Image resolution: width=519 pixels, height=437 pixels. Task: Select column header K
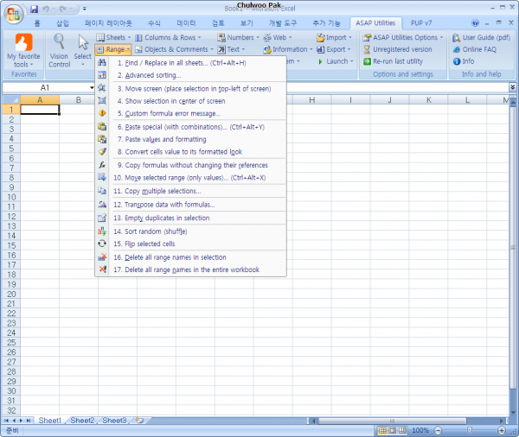tap(429, 100)
